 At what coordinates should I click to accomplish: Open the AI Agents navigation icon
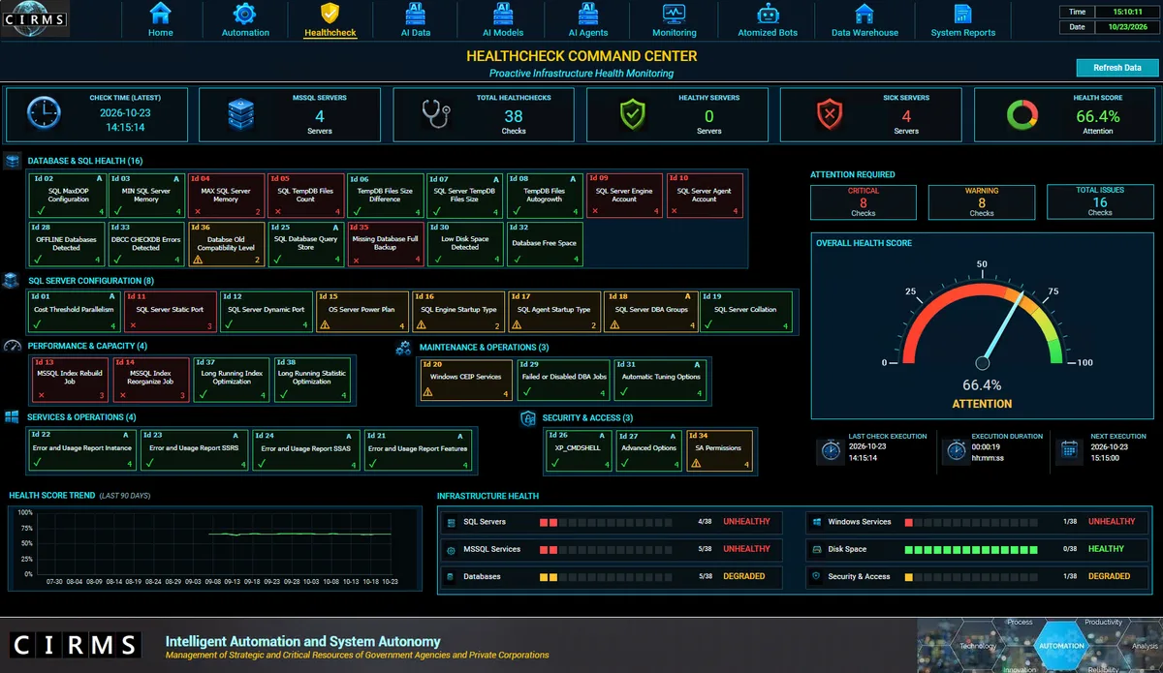(x=588, y=14)
